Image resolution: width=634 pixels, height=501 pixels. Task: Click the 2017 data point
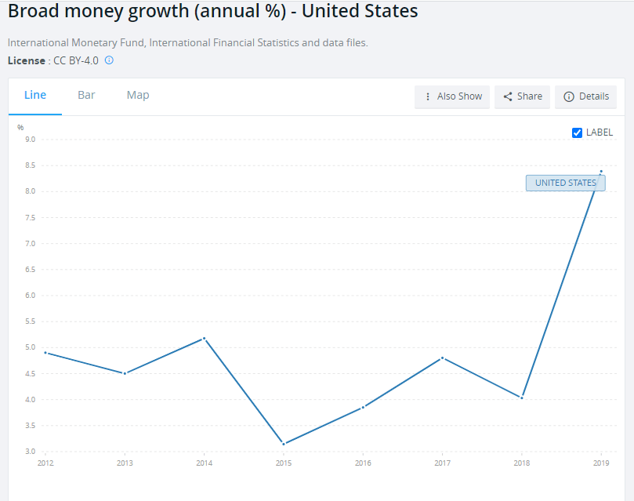click(x=443, y=358)
